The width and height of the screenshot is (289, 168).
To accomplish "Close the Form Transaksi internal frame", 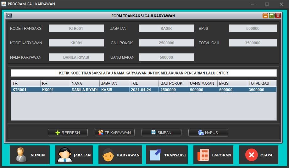I will (278, 16).
